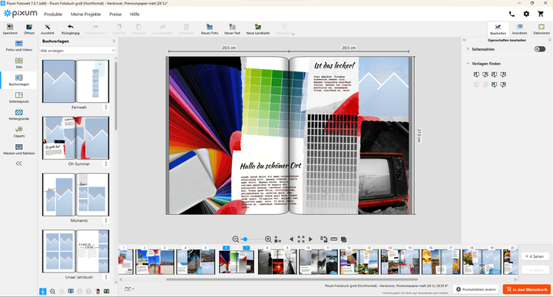Collapse the left sidebar with double chevron
The image size is (553, 297).
pyautogui.click(x=18, y=163)
